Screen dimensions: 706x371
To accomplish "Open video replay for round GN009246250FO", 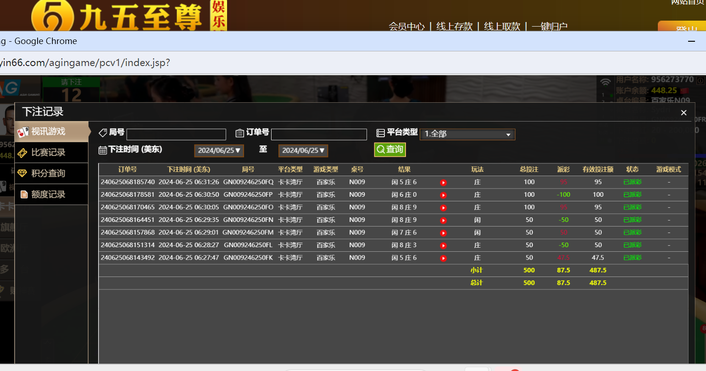I will [443, 208].
